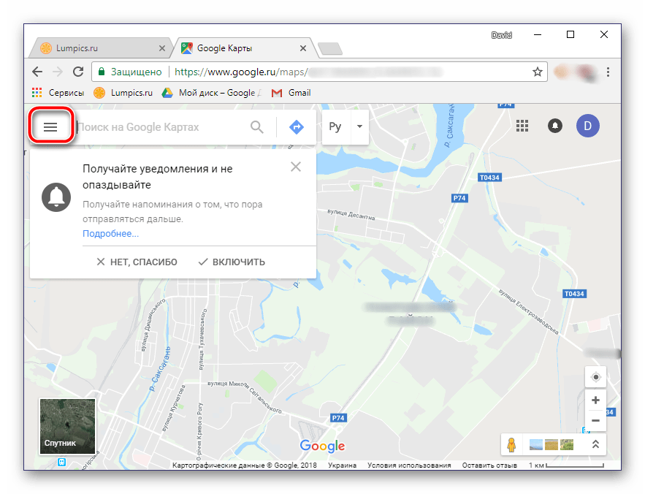Click the user account avatar D
The width and height of the screenshot is (645, 494).
pyautogui.click(x=587, y=126)
